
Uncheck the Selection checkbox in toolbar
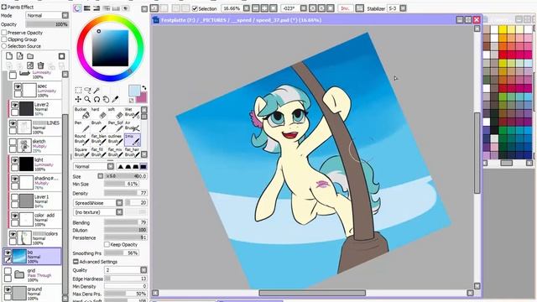tap(195, 8)
